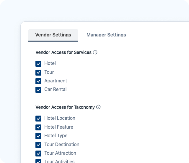Disable the Hotel Type checkbox
The image size is (189, 163).
(38, 136)
